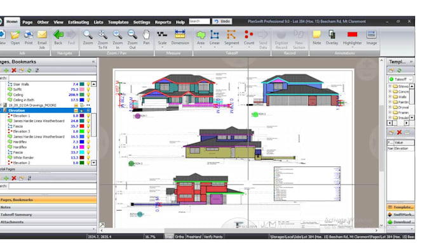This screenshot has width=432, height=243.
Task: Expand the Framing template folder
Action: point(390,112)
